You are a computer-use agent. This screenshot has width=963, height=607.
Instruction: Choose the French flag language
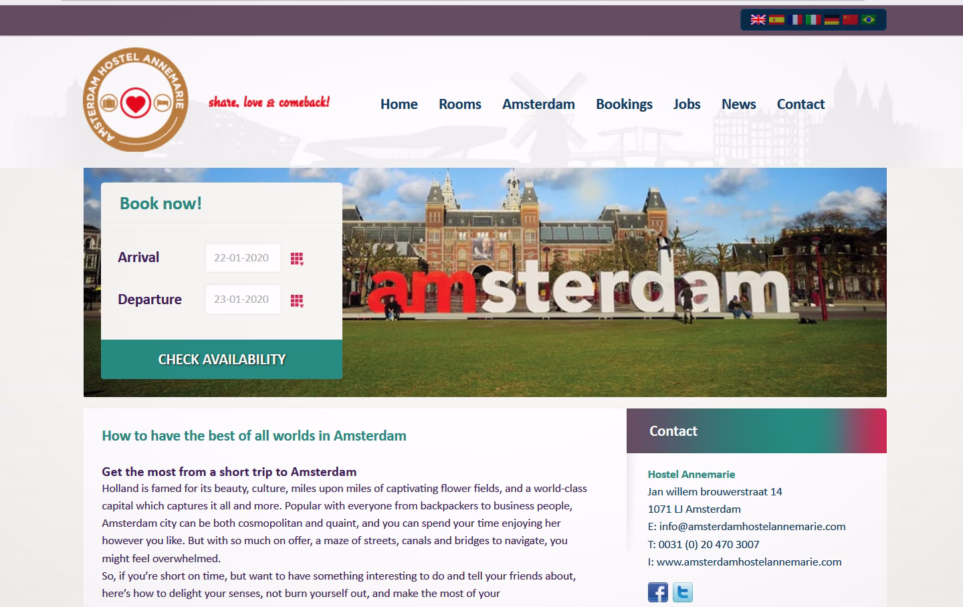[795, 19]
